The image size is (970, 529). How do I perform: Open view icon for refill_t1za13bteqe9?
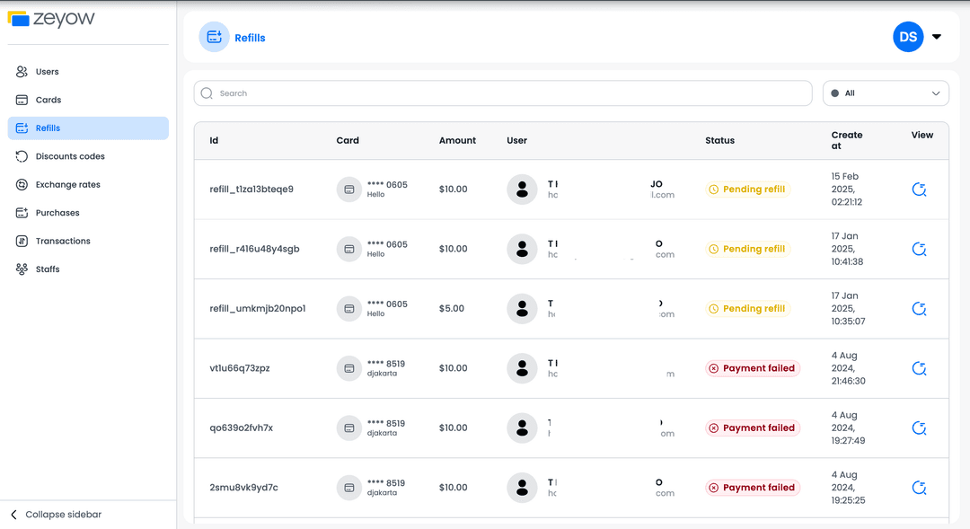pyautogui.click(x=919, y=190)
